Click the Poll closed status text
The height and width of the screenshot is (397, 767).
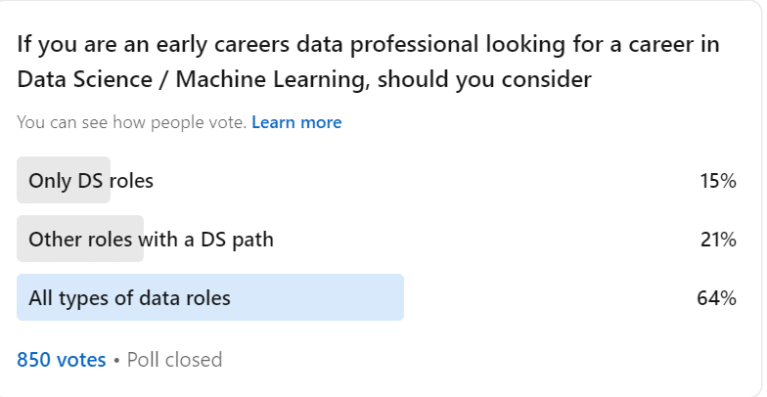[x=174, y=360]
